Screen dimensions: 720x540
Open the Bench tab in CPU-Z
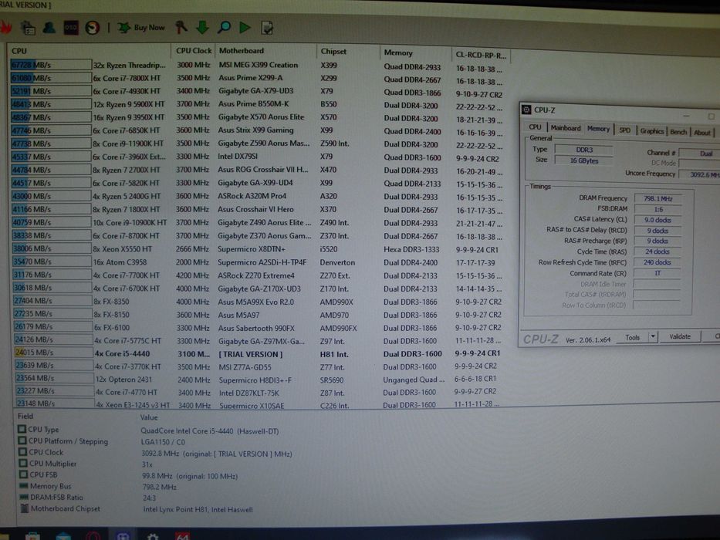678,132
